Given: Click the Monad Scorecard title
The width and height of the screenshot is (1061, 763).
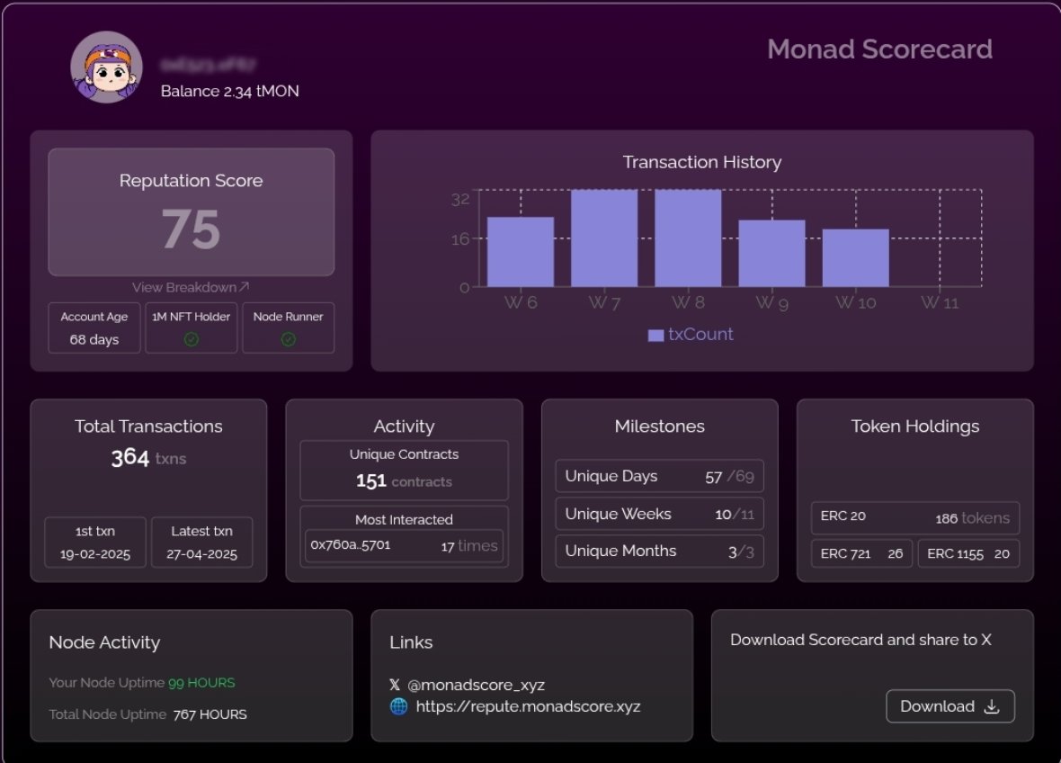Looking at the screenshot, I should [880, 49].
